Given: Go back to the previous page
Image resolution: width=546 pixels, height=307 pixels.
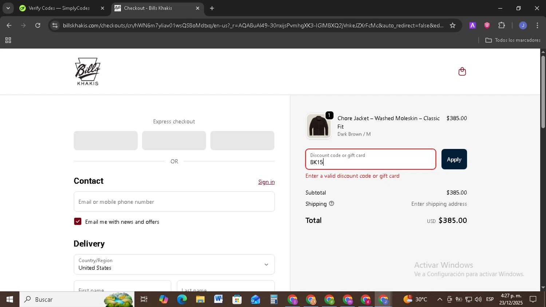Looking at the screenshot, I should pyautogui.click(x=9, y=25).
